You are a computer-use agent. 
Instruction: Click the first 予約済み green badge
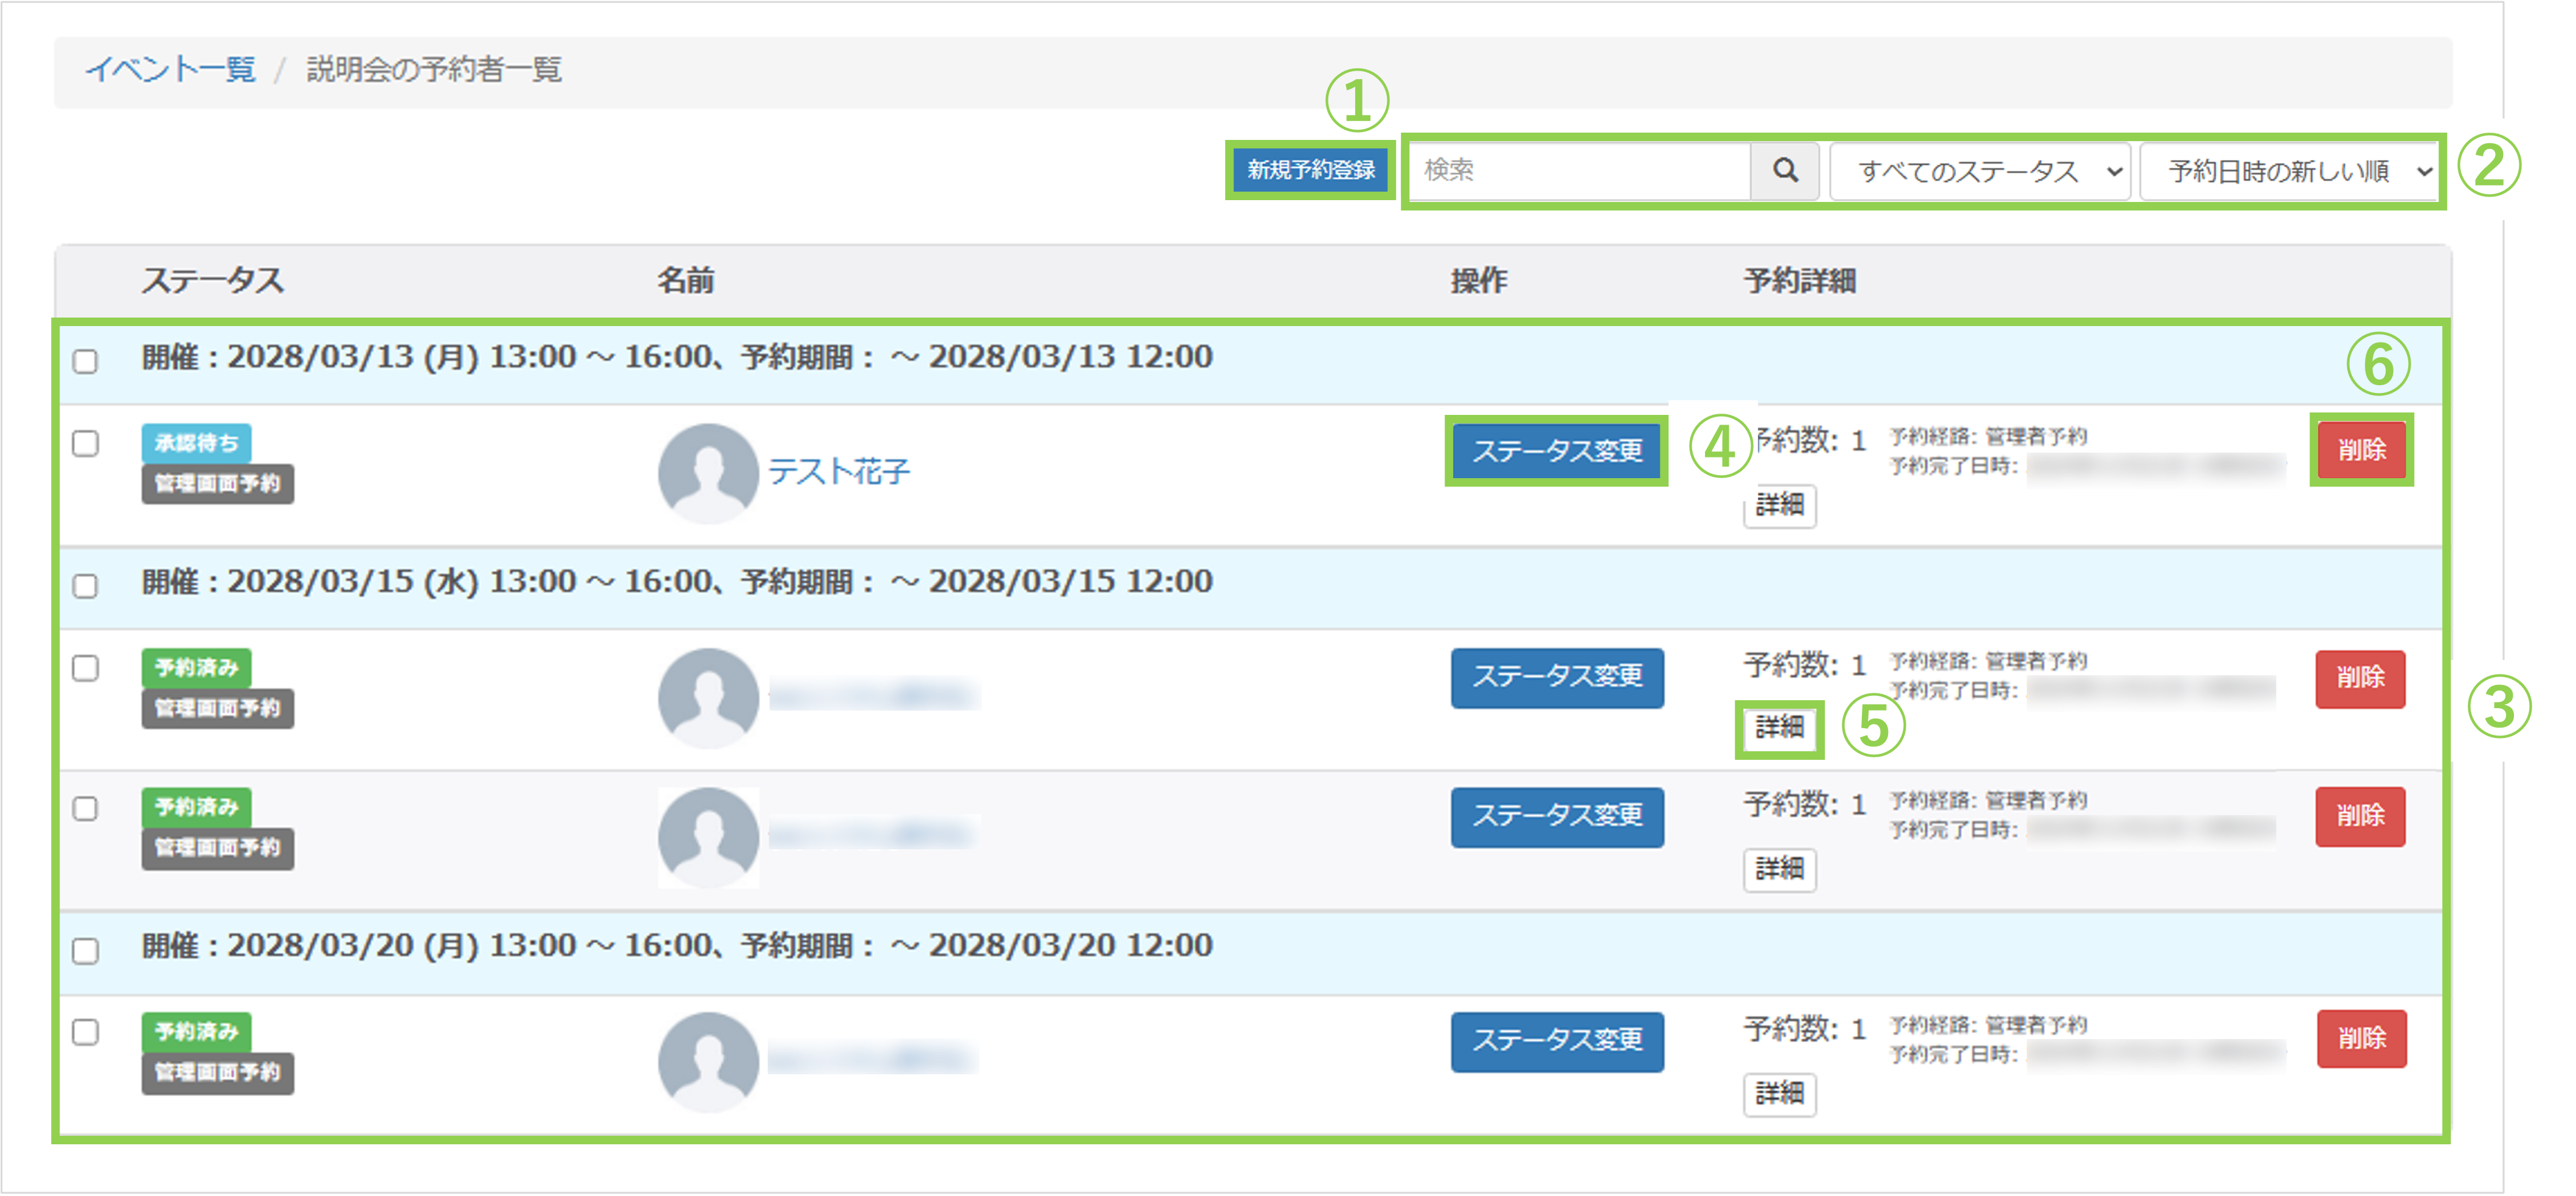coord(196,667)
